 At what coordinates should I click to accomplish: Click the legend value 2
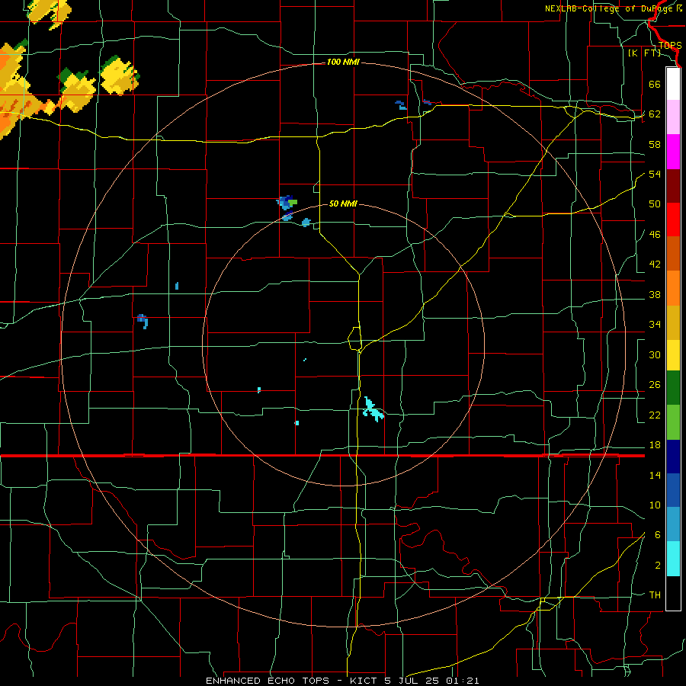[x=658, y=566]
